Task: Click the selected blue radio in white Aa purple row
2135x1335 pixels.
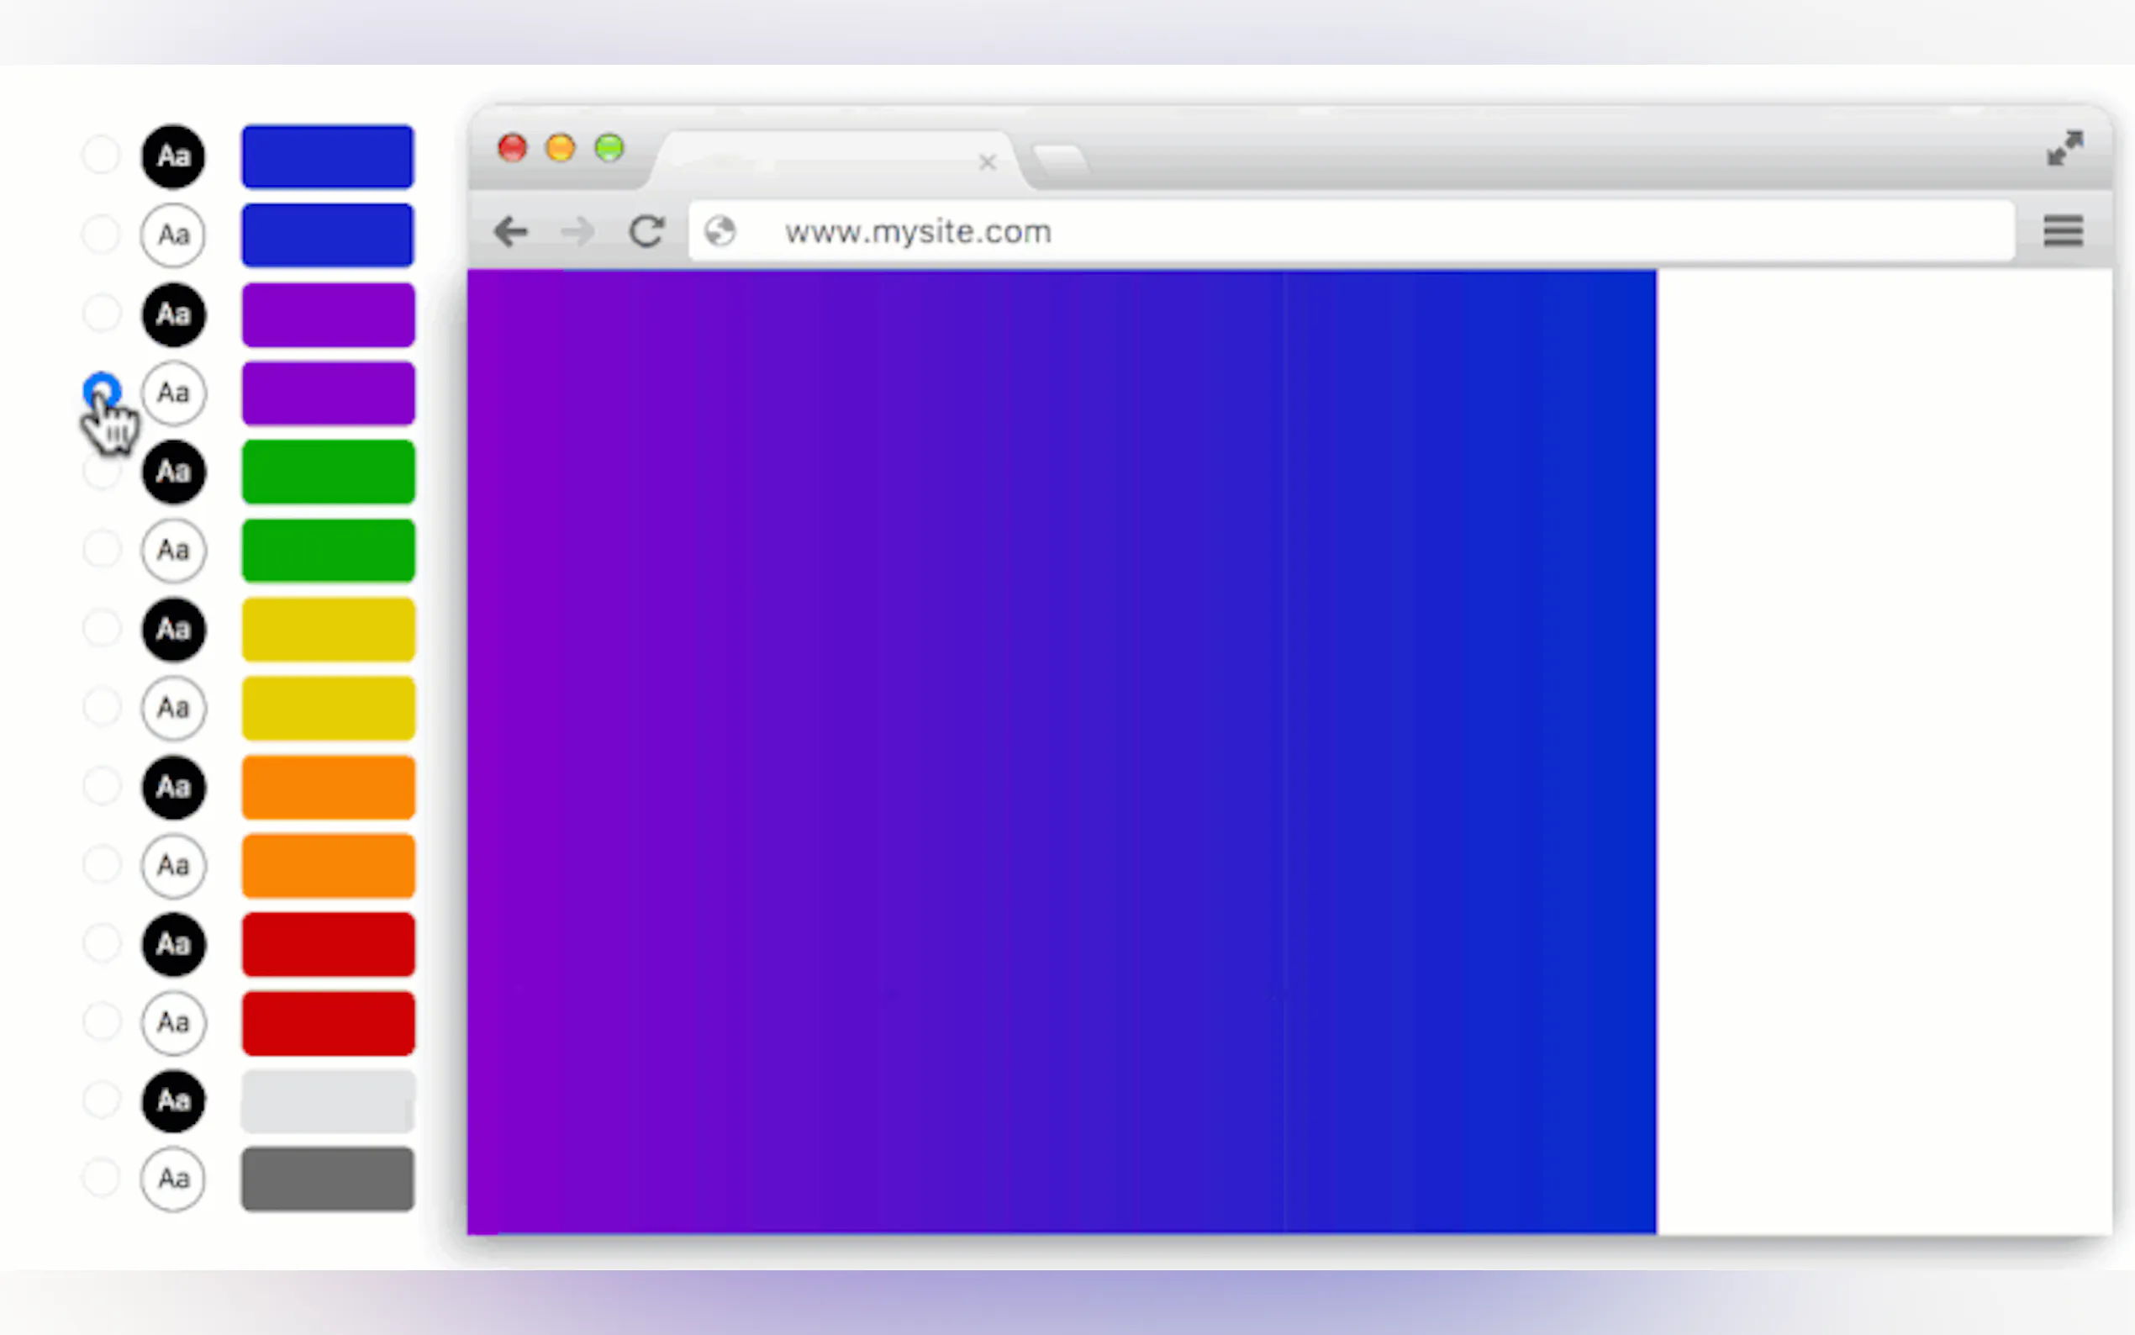Action: point(101,390)
